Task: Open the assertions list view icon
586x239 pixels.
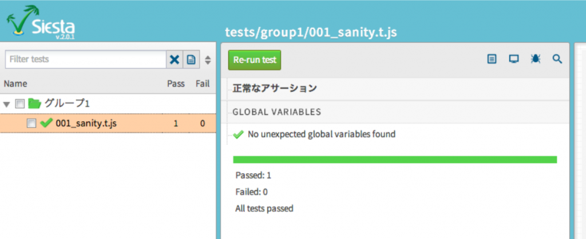Action: point(492,59)
